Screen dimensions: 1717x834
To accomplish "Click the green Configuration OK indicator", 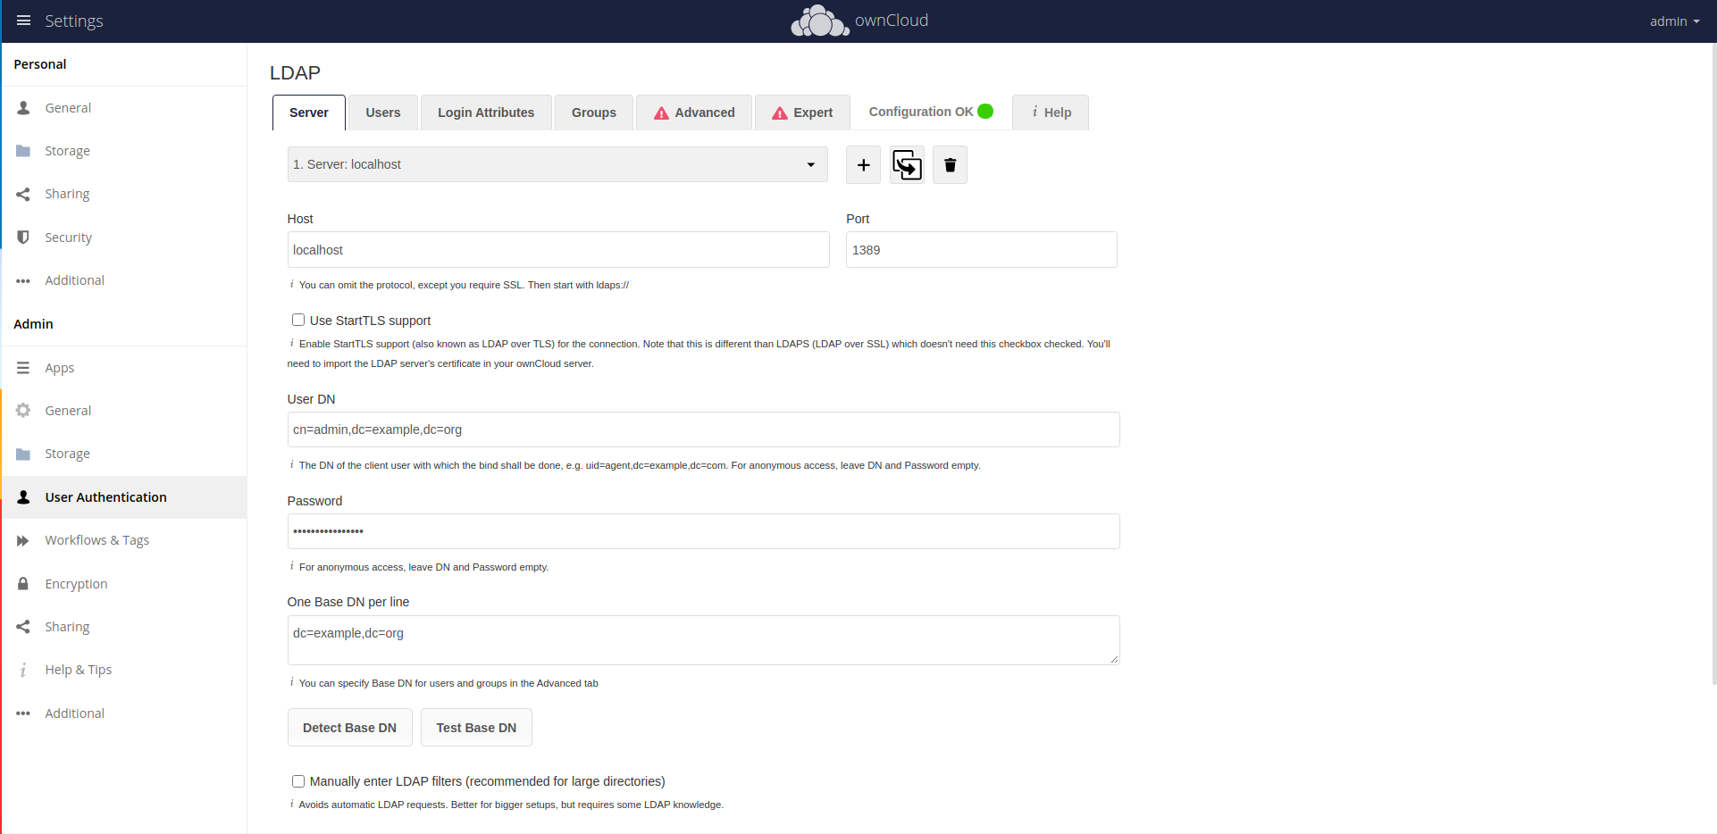I will pyautogui.click(x=985, y=112).
